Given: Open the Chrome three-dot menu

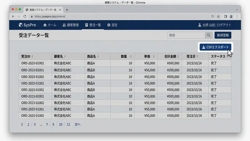Looking at the screenshot, I should [x=237, y=16].
